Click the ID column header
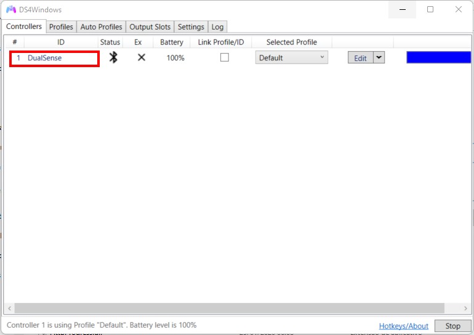 coord(61,42)
